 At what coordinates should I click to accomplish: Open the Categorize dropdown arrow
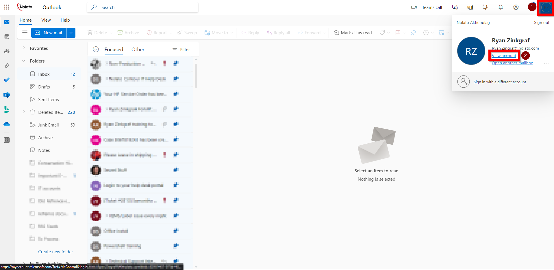(389, 33)
